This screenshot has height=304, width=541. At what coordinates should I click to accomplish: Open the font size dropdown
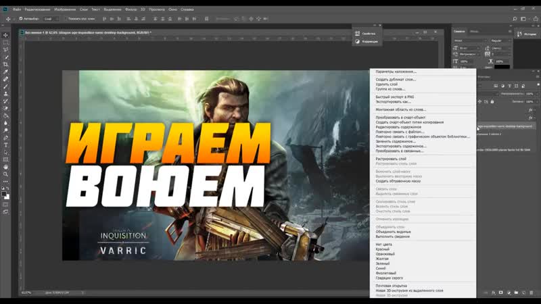coord(469,48)
